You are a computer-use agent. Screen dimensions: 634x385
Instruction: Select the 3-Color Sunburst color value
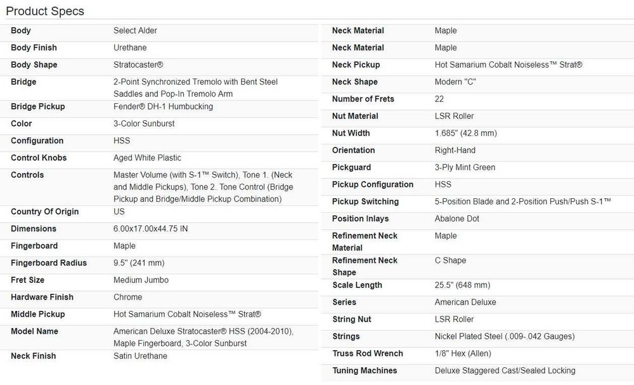144,123
